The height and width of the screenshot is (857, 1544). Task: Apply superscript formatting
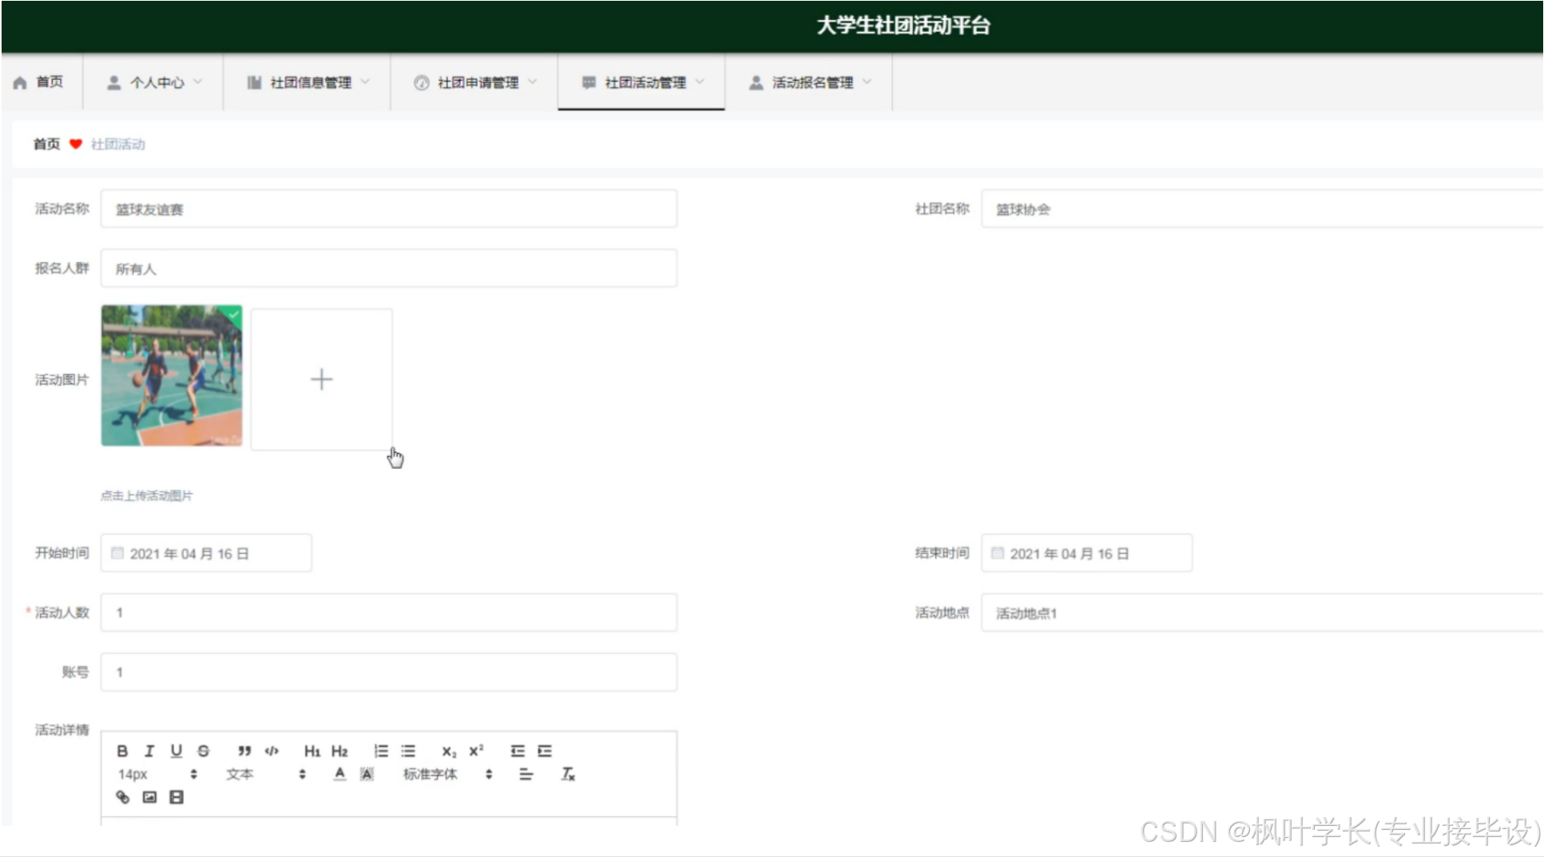pyautogui.click(x=476, y=751)
